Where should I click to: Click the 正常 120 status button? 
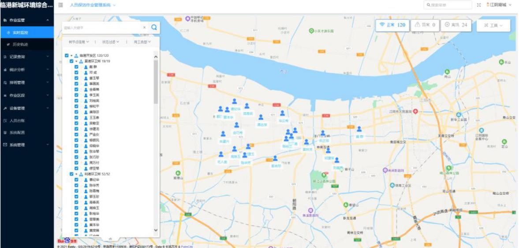tap(392, 25)
